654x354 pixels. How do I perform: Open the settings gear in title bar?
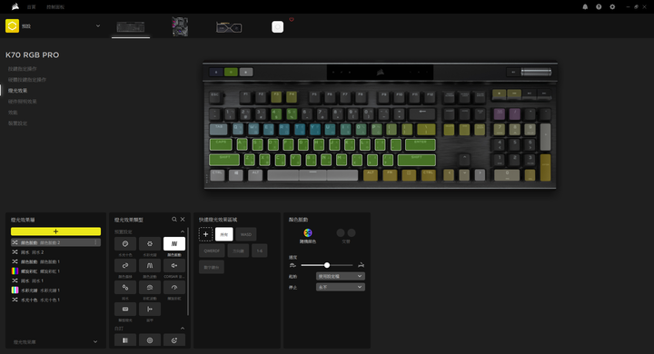click(612, 6)
